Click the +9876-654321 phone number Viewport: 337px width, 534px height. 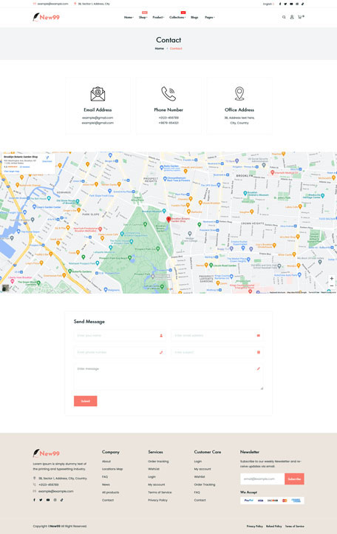pos(168,123)
